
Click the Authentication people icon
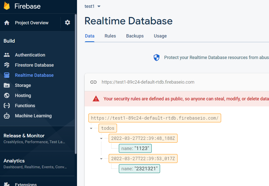click(7, 55)
